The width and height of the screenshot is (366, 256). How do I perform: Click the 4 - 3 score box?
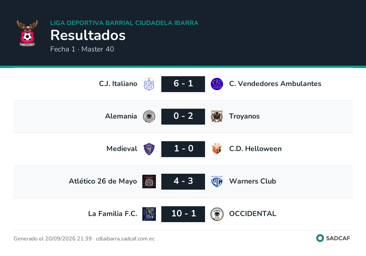(x=183, y=182)
